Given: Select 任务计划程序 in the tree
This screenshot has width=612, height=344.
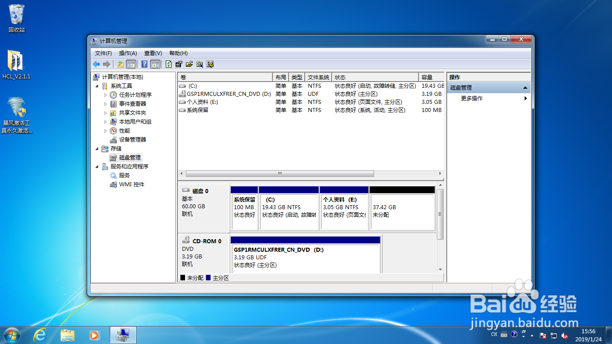Looking at the screenshot, I should [x=135, y=95].
